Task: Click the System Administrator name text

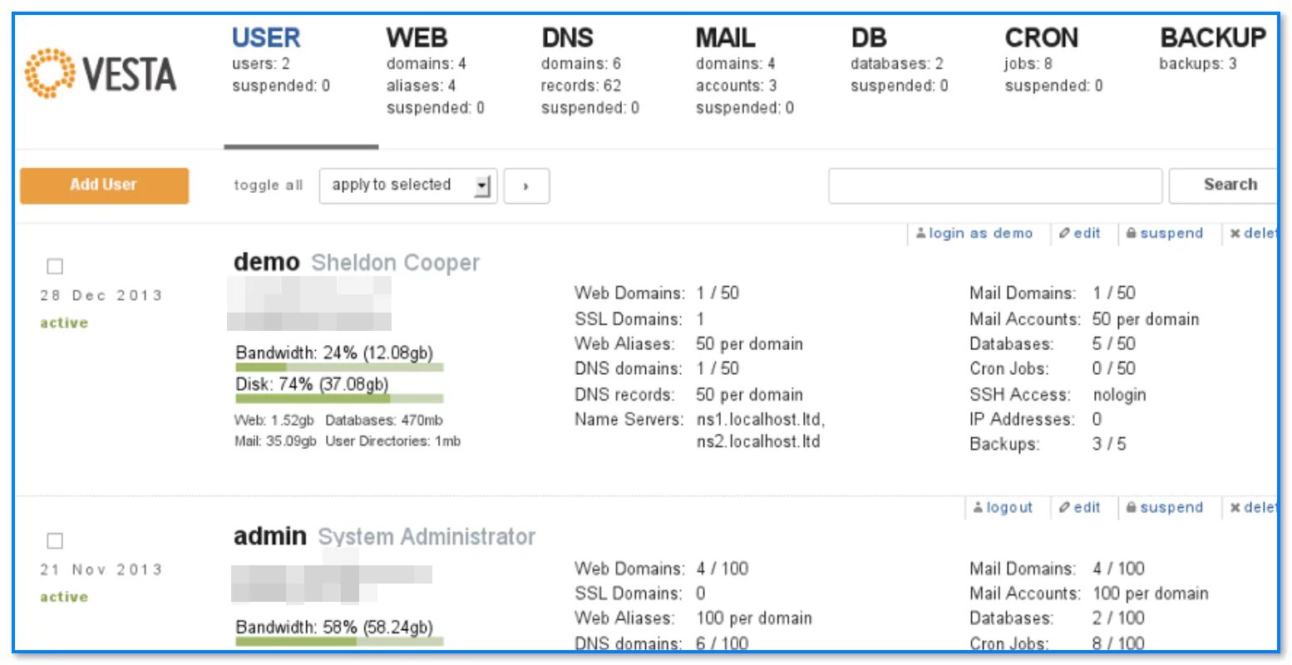Action: pyautogui.click(x=427, y=537)
